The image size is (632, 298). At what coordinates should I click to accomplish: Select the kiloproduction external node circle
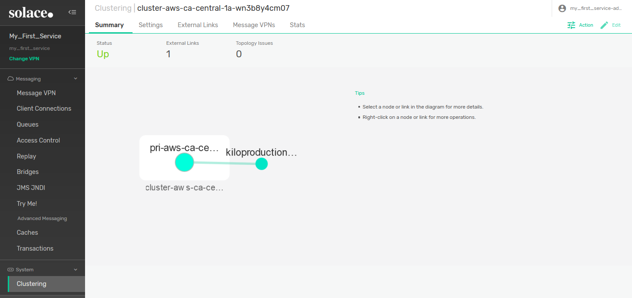(262, 164)
